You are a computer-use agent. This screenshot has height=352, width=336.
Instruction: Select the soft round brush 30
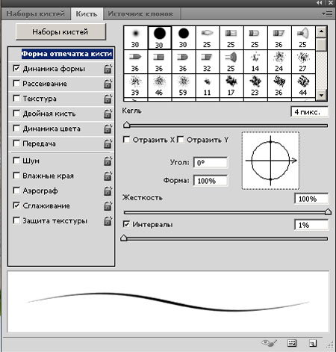(x=135, y=37)
